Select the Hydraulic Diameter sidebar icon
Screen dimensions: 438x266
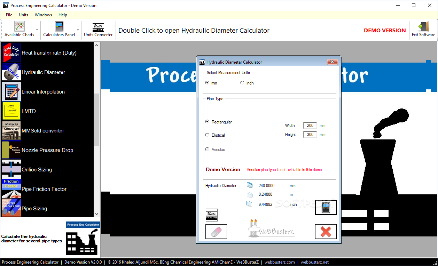pyautogui.click(x=11, y=72)
